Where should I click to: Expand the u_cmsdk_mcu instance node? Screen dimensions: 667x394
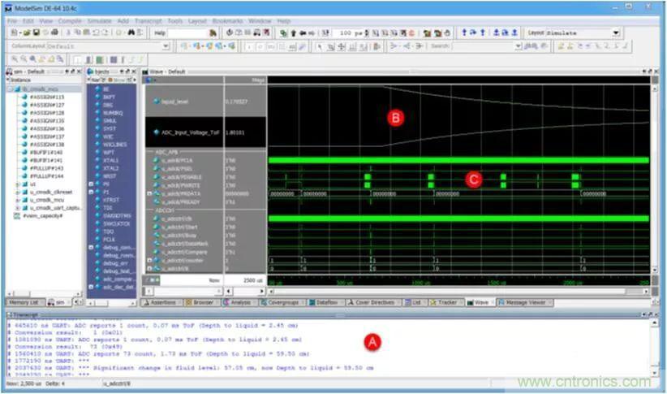pos(17,201)
